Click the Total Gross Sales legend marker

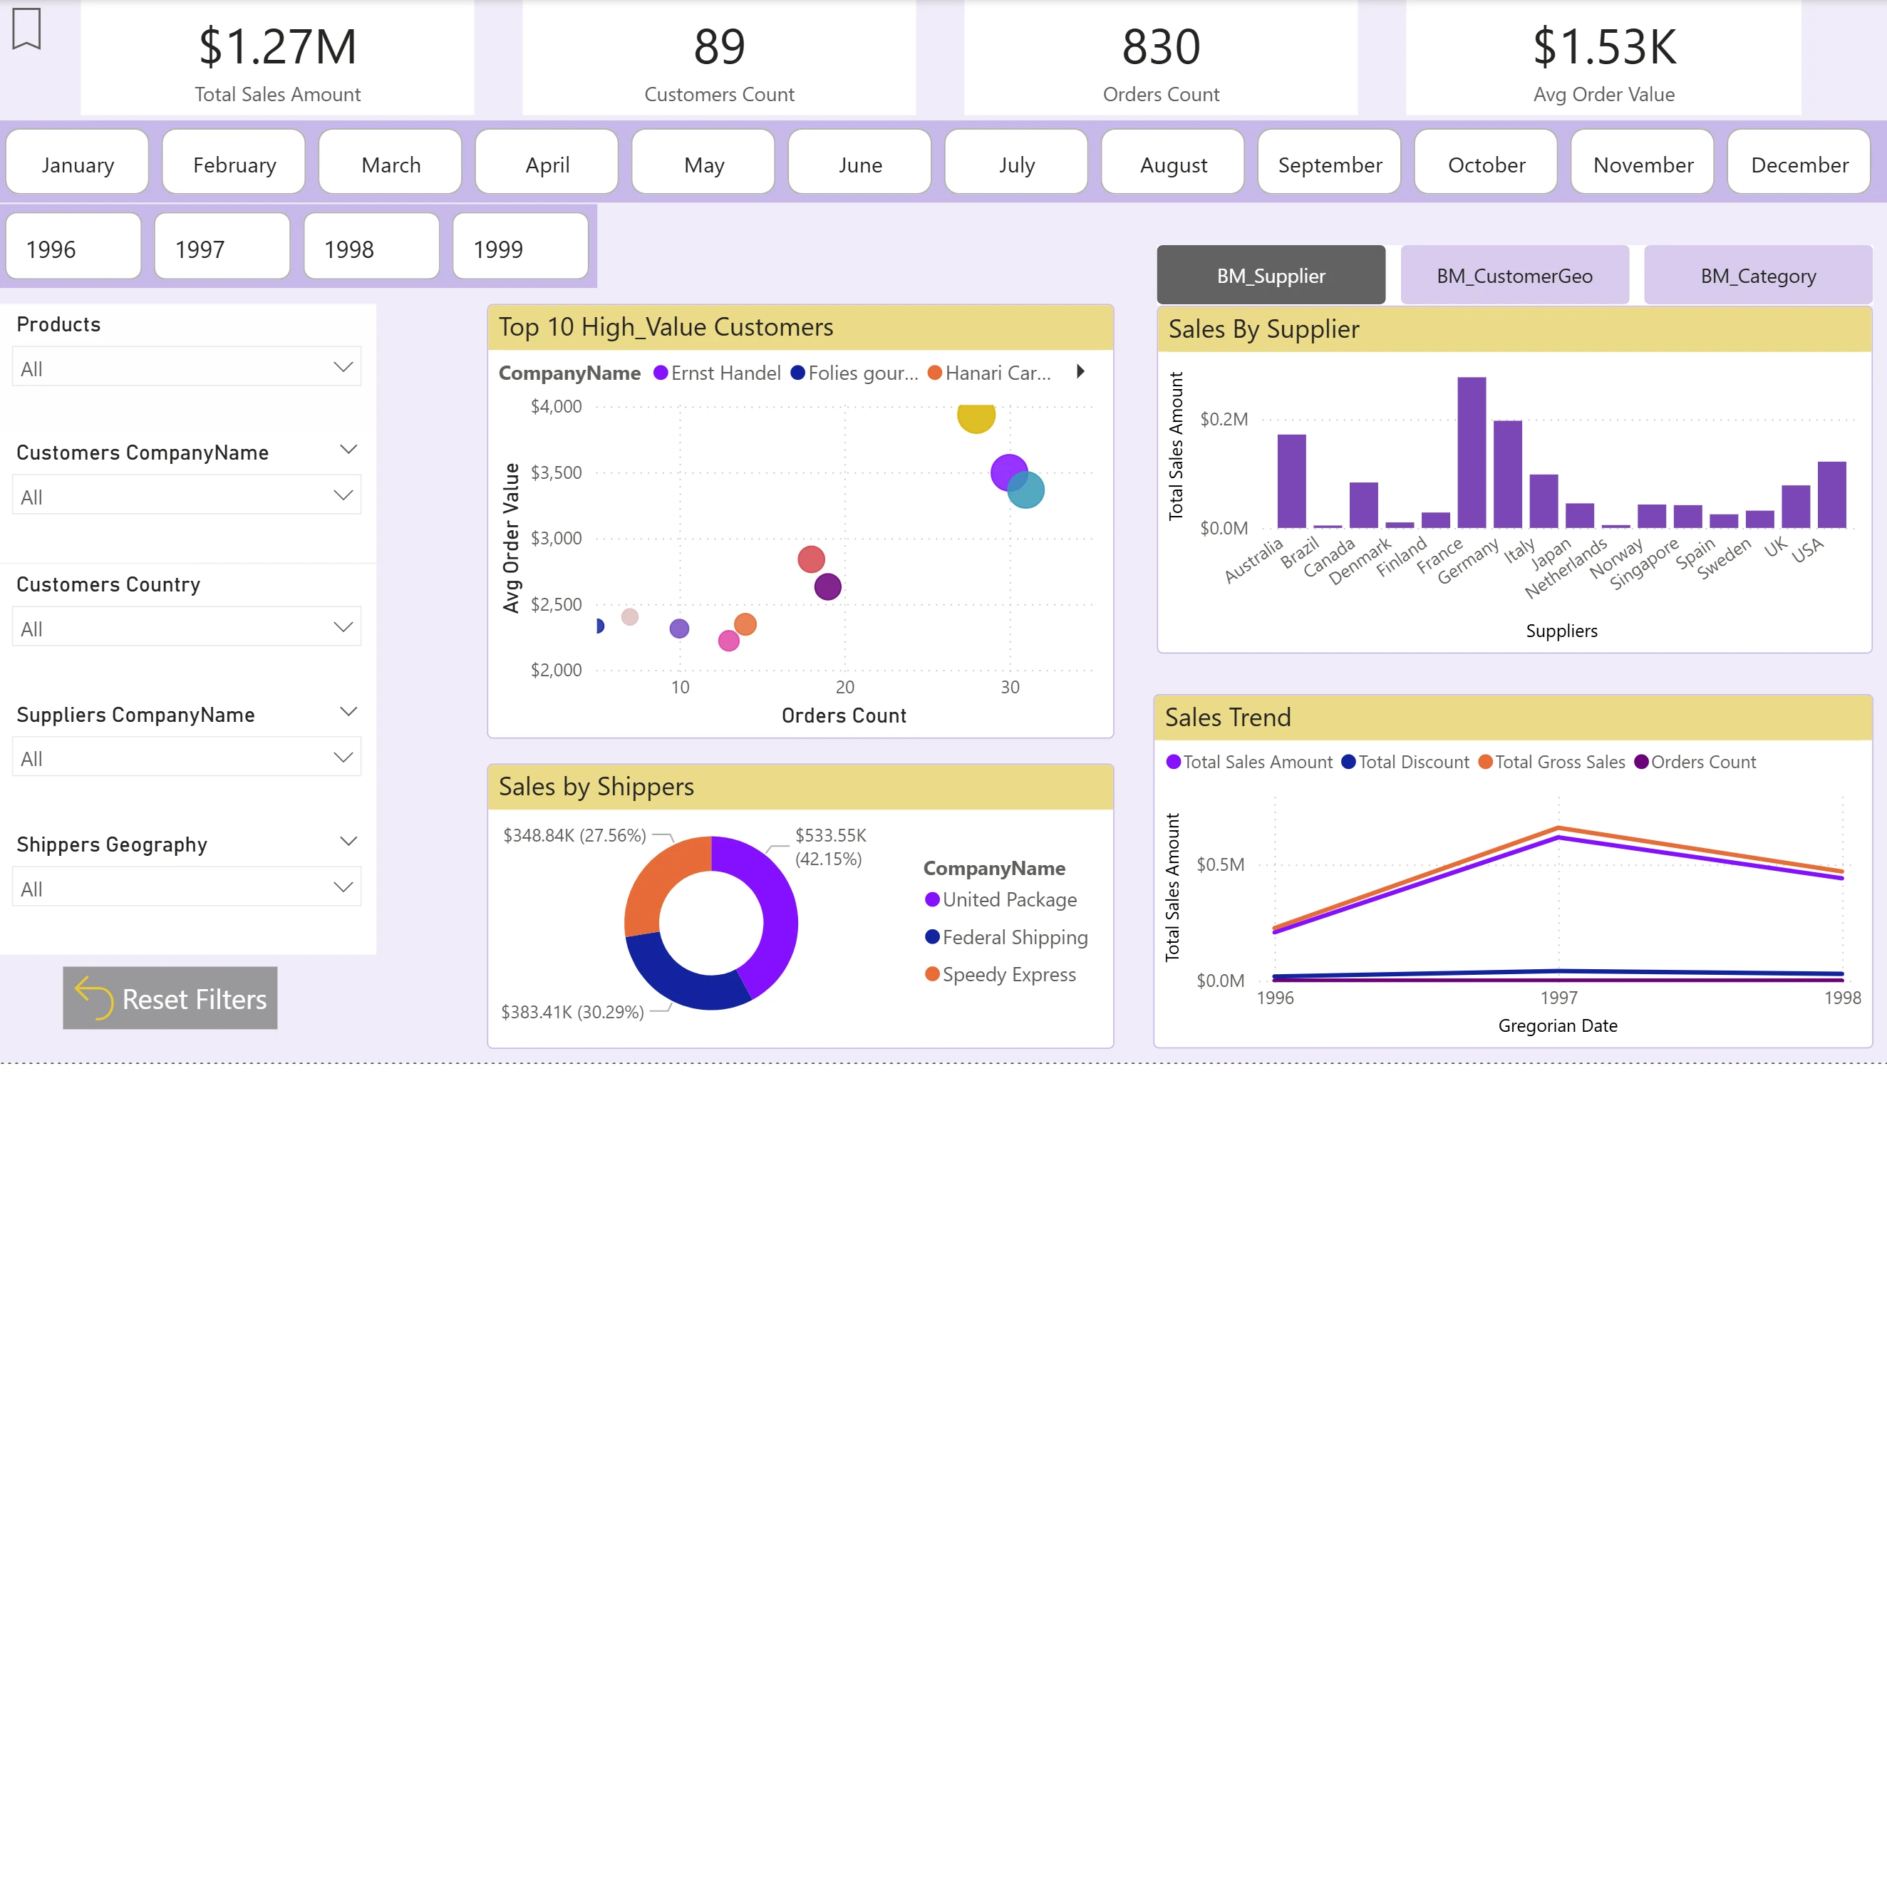click(1484, 762)
